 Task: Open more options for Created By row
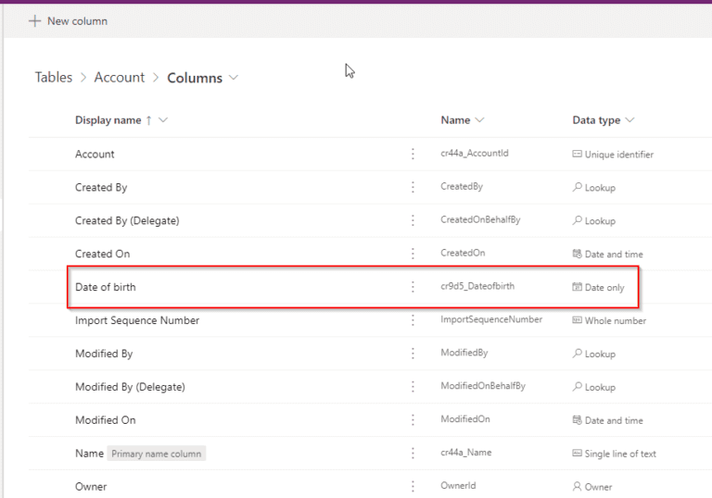click(x=413, y=188)
